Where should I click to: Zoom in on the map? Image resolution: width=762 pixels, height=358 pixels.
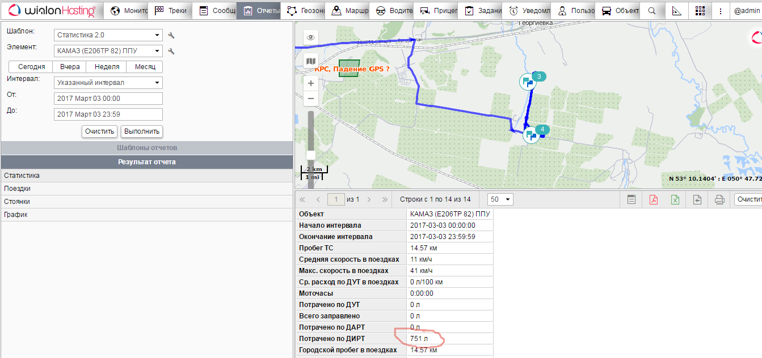click(x=311, y=83)
